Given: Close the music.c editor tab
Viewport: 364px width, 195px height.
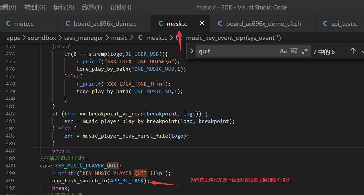Looking at the screenshot, I should pyautogui.click(x=202, y=23).
